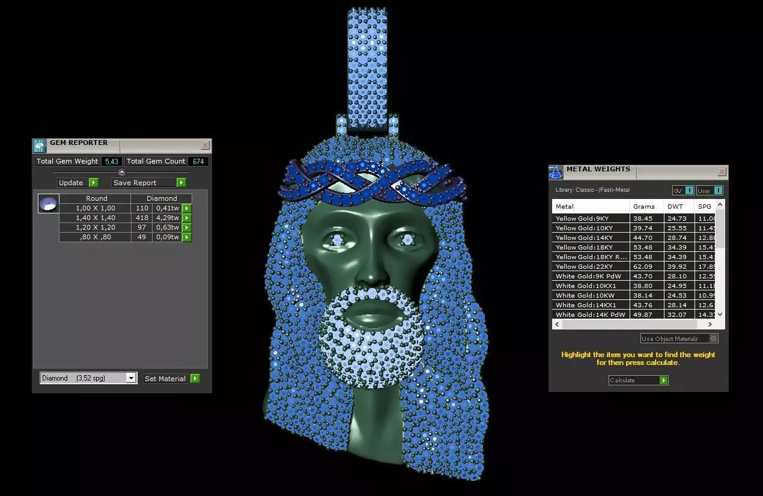Click metal list scroll left arrow

coord(557,324)
